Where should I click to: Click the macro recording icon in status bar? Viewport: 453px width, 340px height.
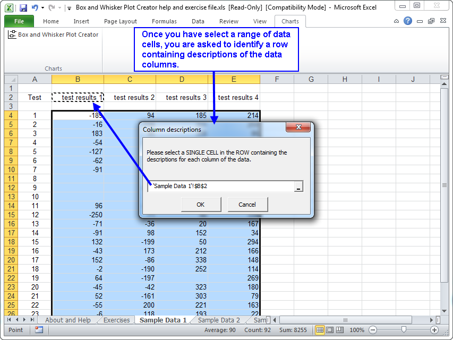39,330
